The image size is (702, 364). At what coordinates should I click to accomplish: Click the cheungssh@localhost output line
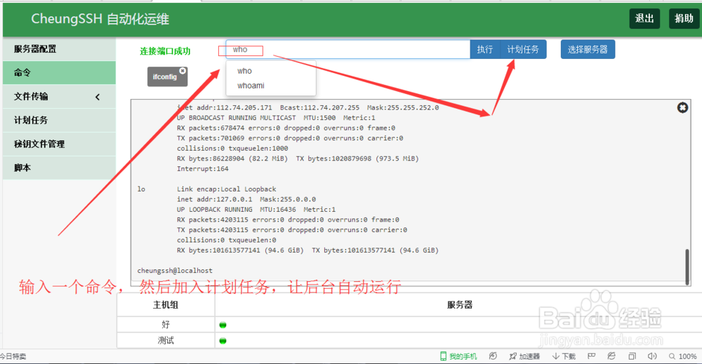pos(175,271)
